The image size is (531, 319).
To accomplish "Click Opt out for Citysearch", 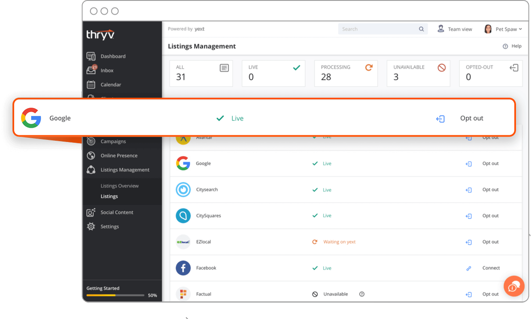I will (x=490, y=190).
